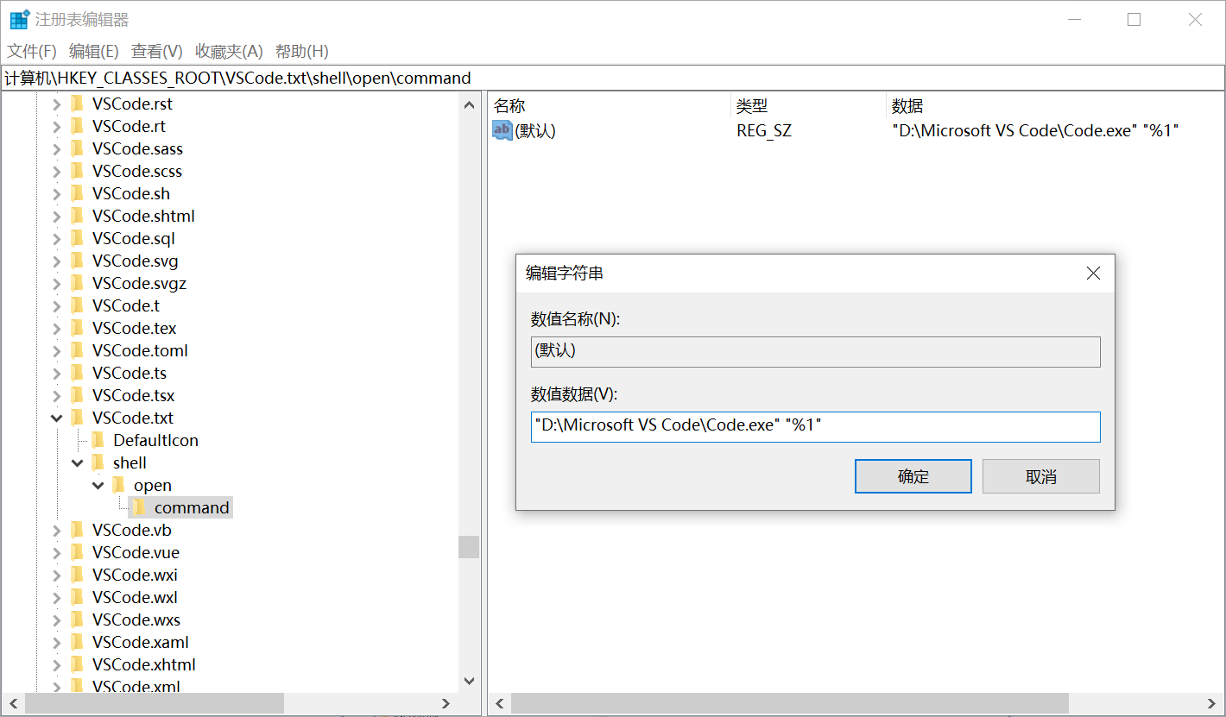The image size is (1226, 717).
Task: Click the folder icon of VSCode.vue
Action: pyautogui.click(x=77, y=552)
